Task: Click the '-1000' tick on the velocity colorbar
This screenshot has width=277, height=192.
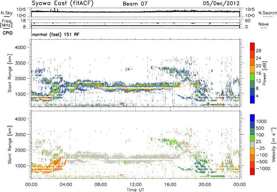Action: tap(263, 168)
